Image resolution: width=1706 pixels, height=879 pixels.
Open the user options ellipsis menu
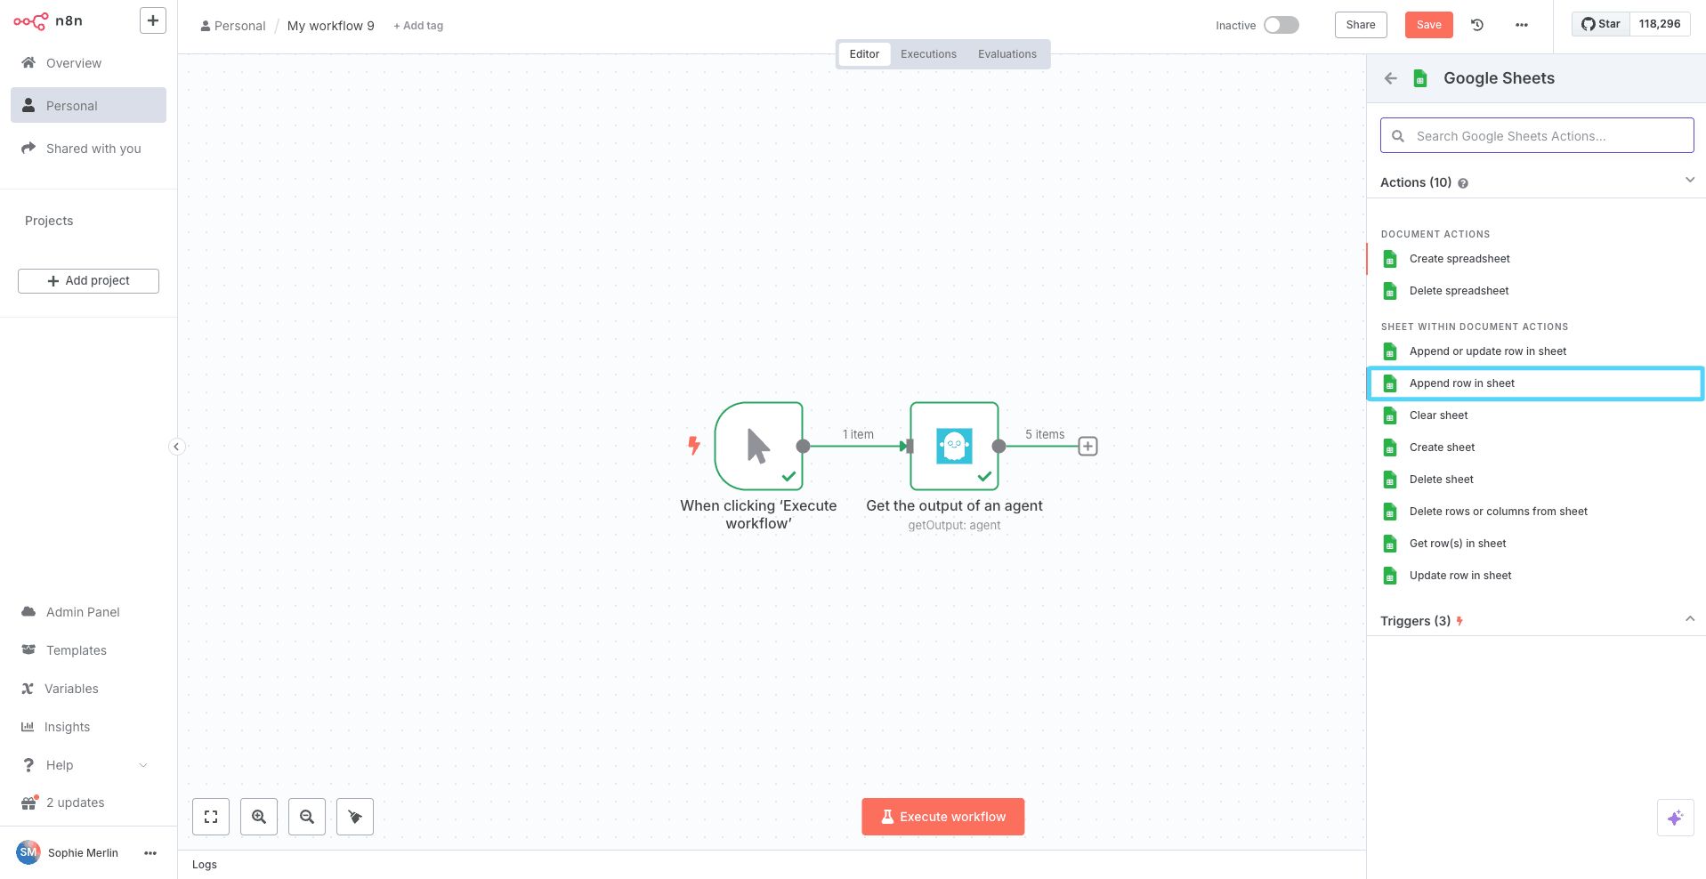click(150, 853)
